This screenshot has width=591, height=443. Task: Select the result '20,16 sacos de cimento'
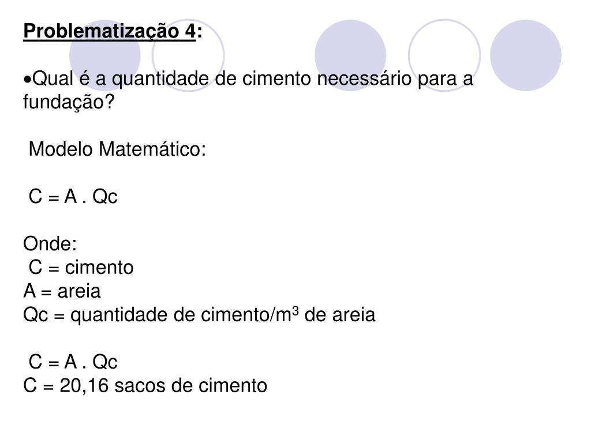point(163,386)
